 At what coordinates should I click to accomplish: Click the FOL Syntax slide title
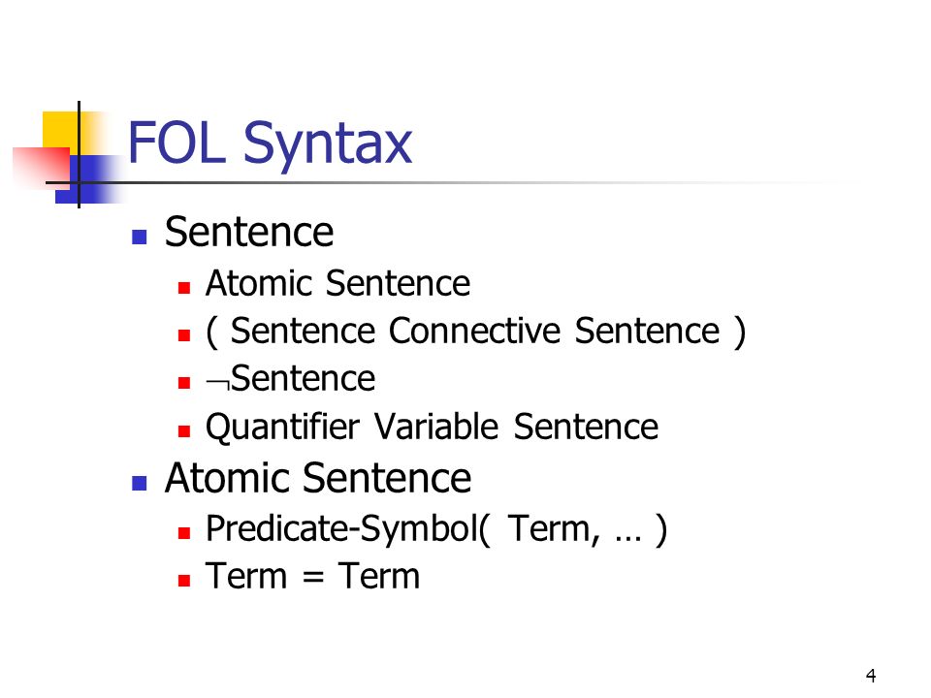tap(270, 143)
